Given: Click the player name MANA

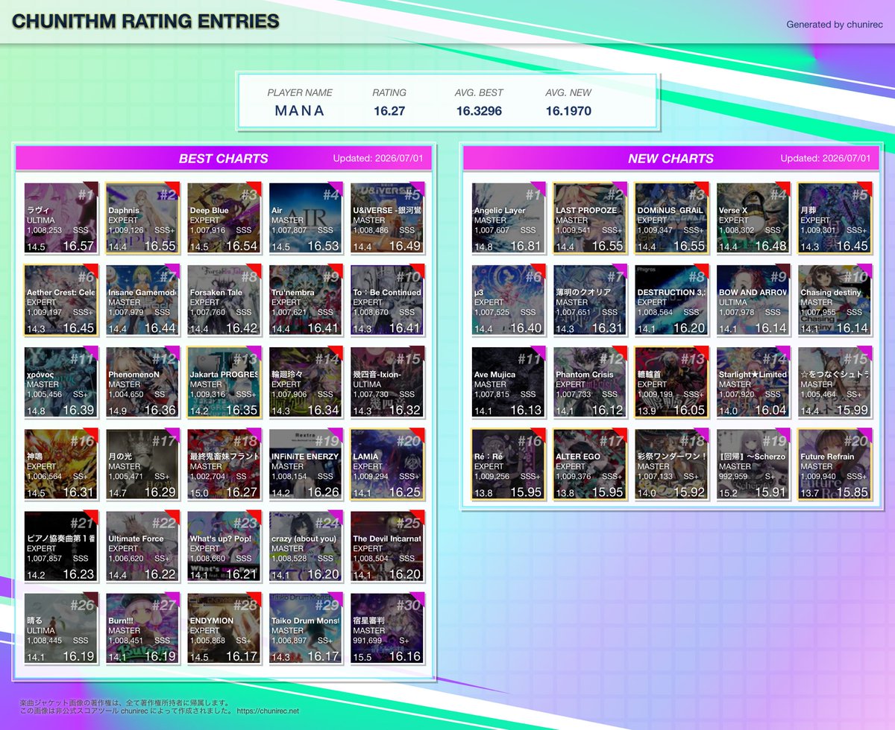Looking at the screenshot, I should tap(300, 111).
